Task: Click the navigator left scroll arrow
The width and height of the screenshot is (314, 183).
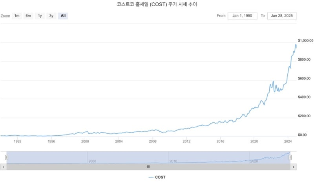Action: (x=4, y=167)
